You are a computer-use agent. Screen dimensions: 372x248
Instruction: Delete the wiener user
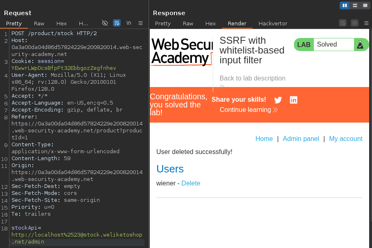191,183
